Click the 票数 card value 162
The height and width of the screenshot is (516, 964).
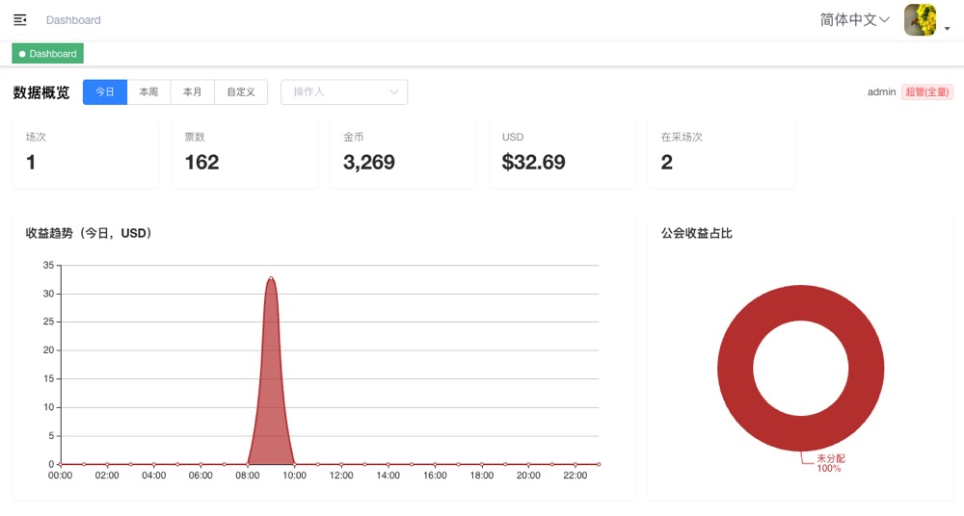coord(201,162)
